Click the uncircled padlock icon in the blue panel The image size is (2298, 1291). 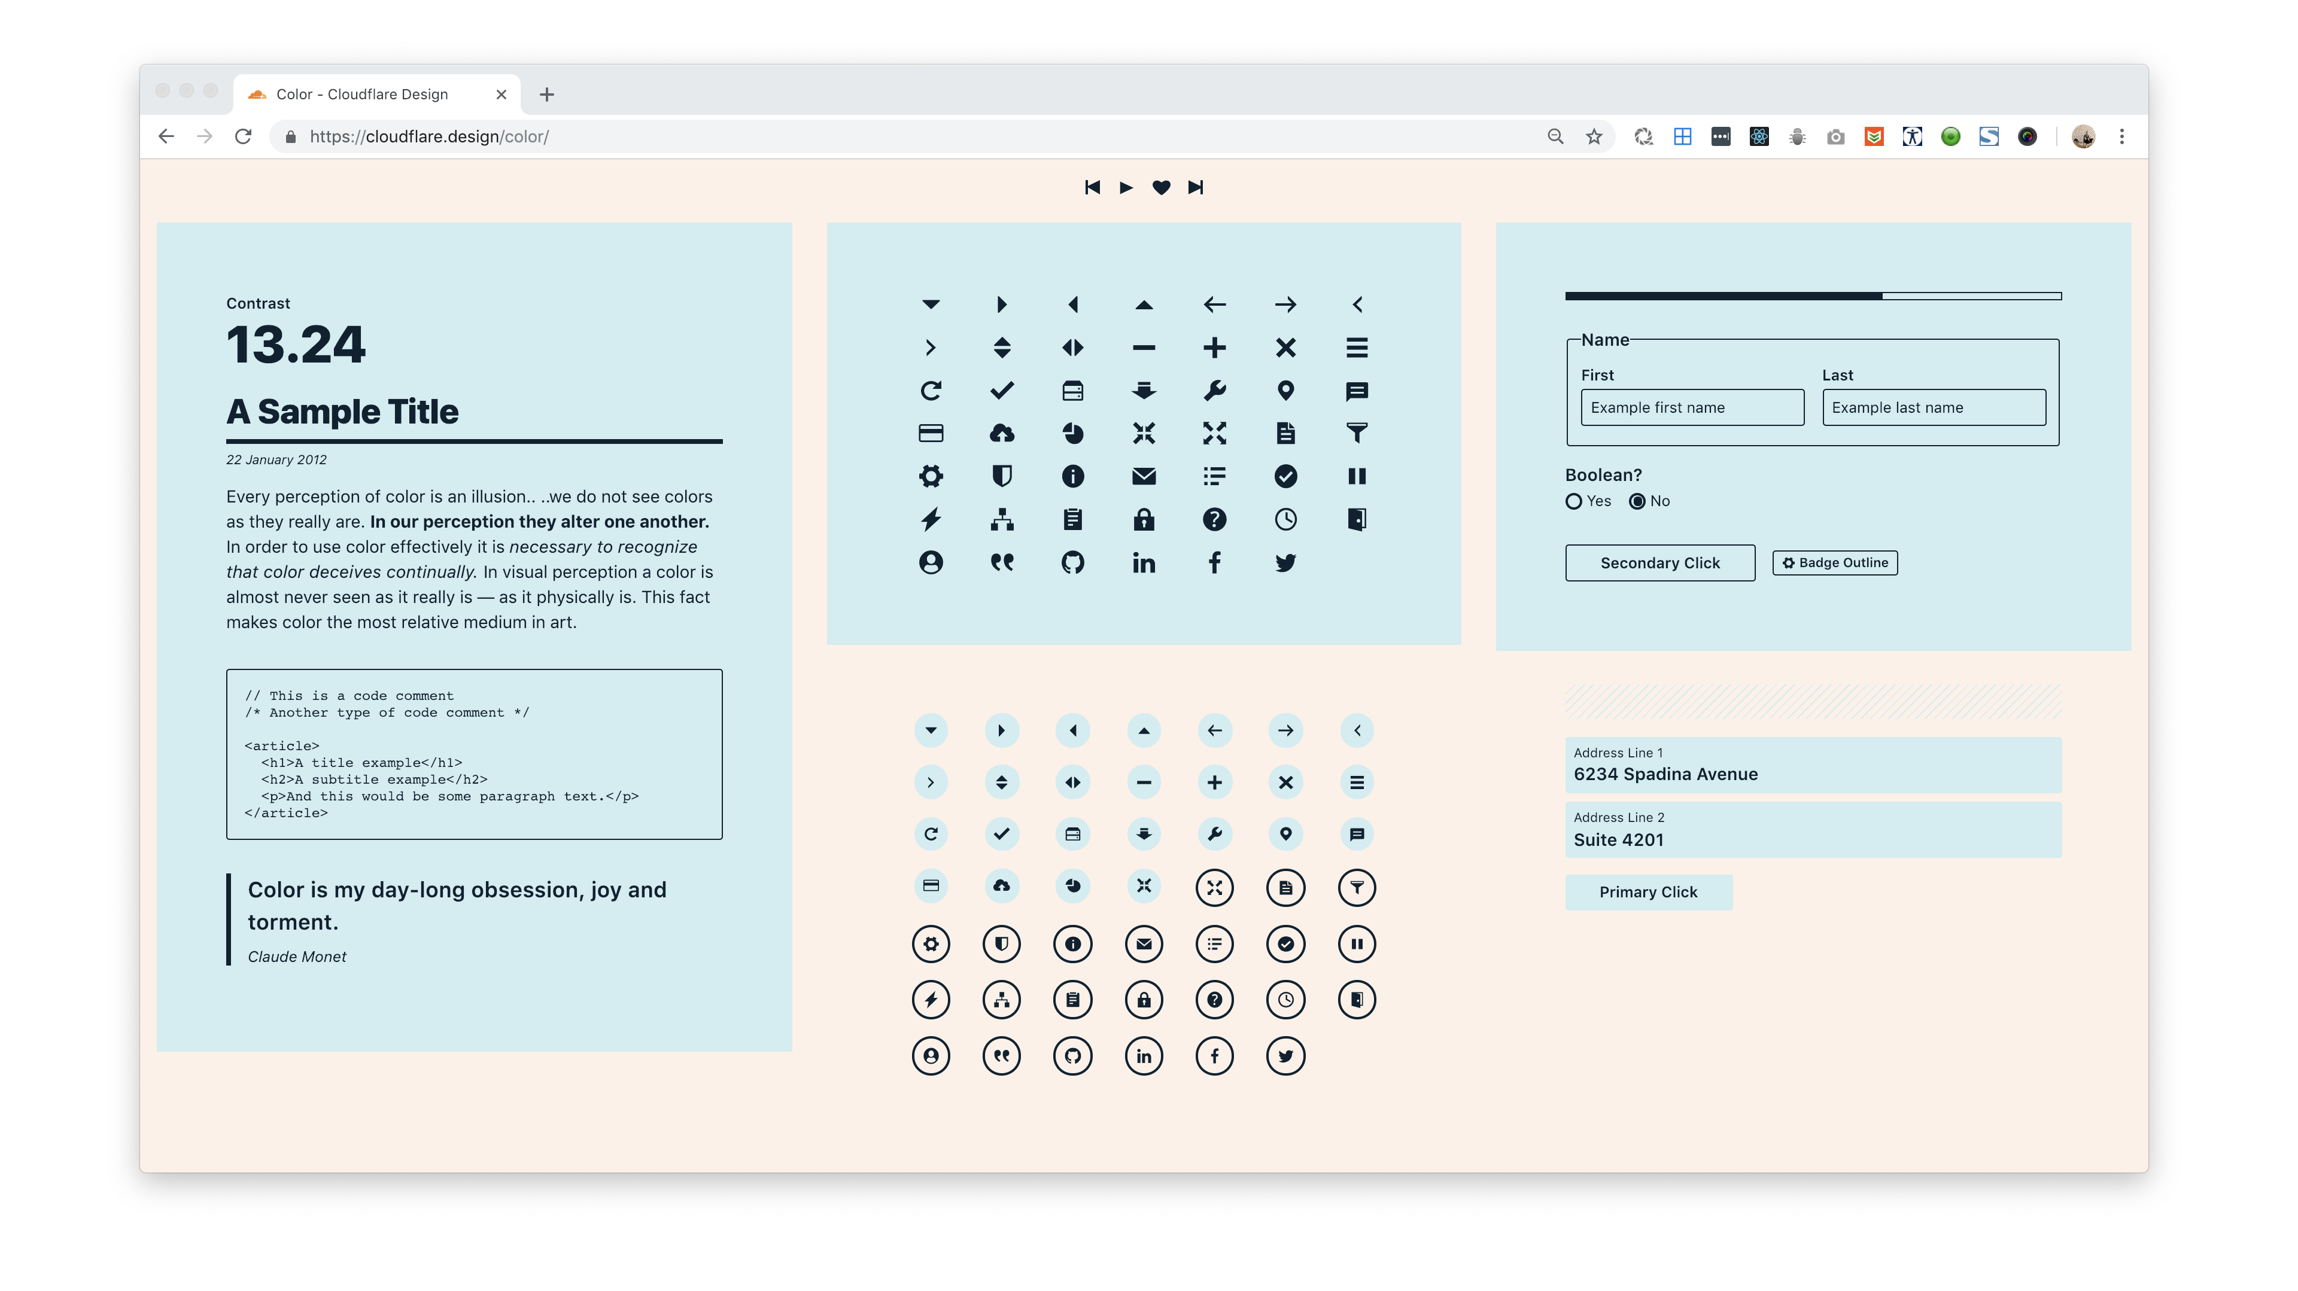coord(1144,519)
